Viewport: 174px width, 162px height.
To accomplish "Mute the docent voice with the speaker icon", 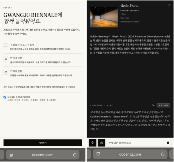I will click(x=153, y=105).
